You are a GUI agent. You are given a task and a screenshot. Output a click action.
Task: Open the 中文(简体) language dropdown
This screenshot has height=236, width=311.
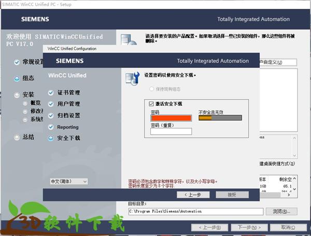(68, 181)
